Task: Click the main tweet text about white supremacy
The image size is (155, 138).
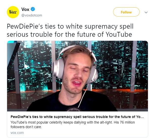Action: tap(70, 30)
